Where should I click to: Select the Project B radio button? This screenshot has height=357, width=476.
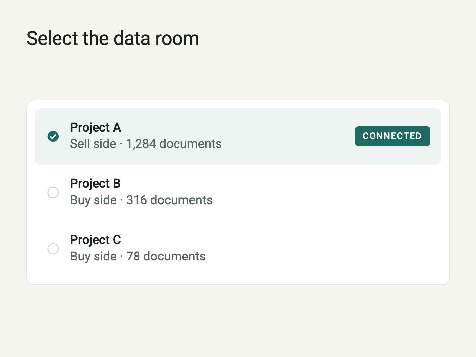[53, 192]
